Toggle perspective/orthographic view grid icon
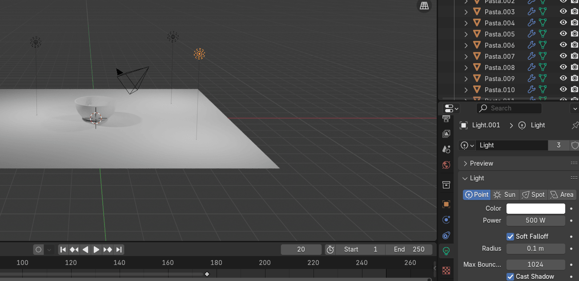The height and width of the screenshot is (281, 579). pyautogui.click(x=424, y=6)
